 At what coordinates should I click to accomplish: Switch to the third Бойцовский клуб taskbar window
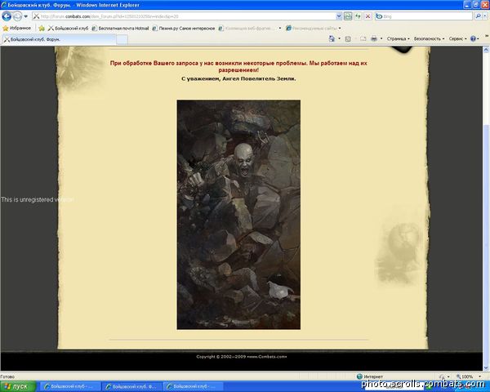tap(193, 386)
